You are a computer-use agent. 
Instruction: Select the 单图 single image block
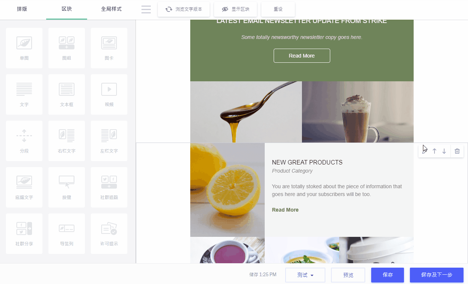(x=24, y=48)
